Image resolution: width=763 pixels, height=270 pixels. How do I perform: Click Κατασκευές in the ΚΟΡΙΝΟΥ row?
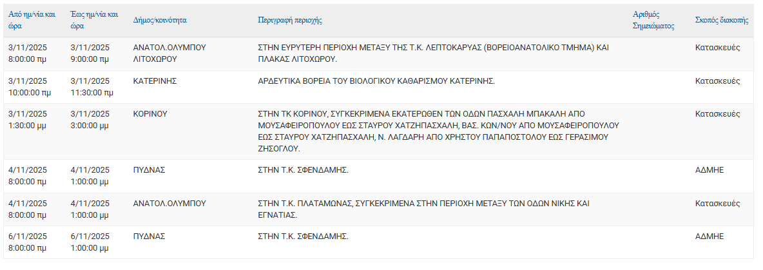(x=717, y=113)
